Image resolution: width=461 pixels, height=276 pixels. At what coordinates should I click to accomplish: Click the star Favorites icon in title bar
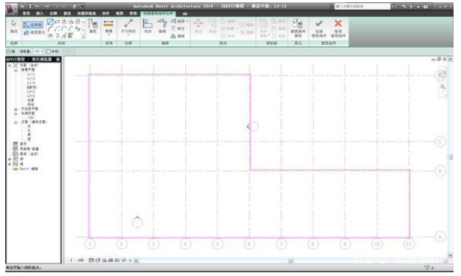point(418,6)
